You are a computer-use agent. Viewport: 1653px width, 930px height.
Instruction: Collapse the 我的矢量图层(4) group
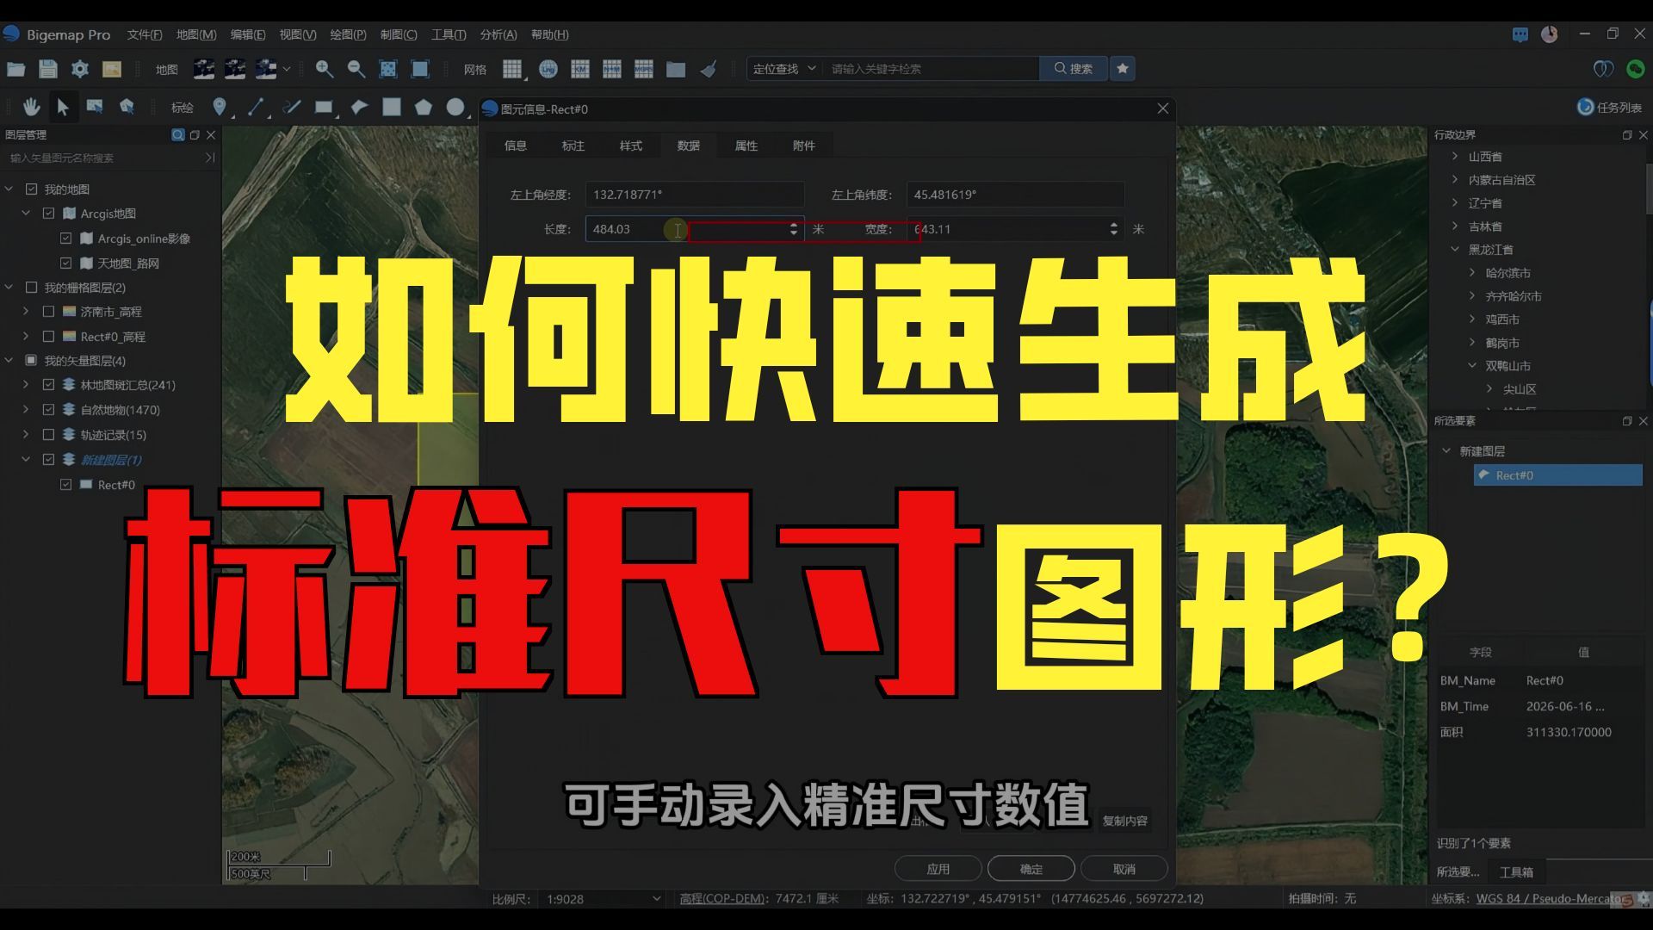pos(9,361)
